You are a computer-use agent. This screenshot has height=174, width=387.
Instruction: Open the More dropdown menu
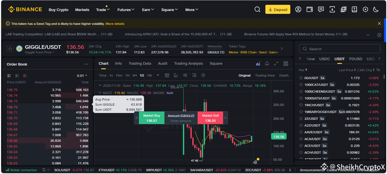point(192,10)
